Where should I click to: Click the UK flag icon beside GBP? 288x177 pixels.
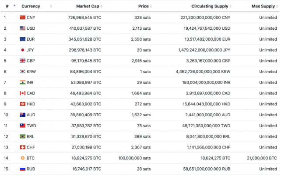[22, 61]
